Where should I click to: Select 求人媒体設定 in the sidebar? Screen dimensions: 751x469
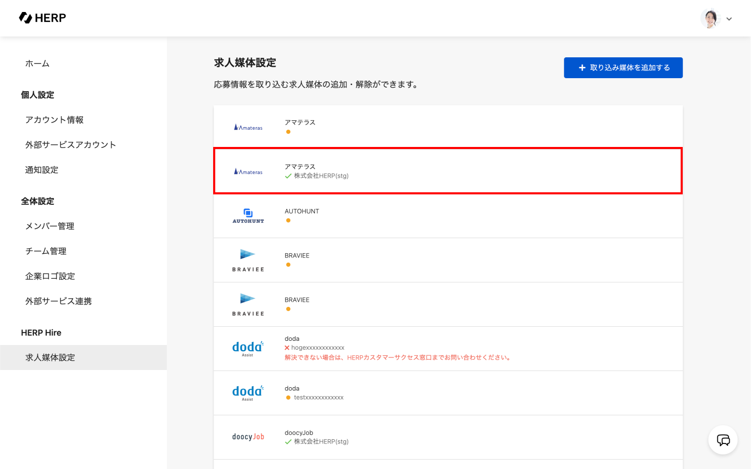point(83,357)
